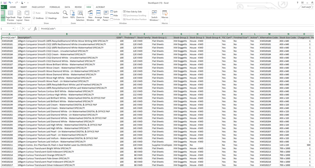Select column N header
Image resolution: width=315 pixels, height=168 pixels.
[288, 34]
